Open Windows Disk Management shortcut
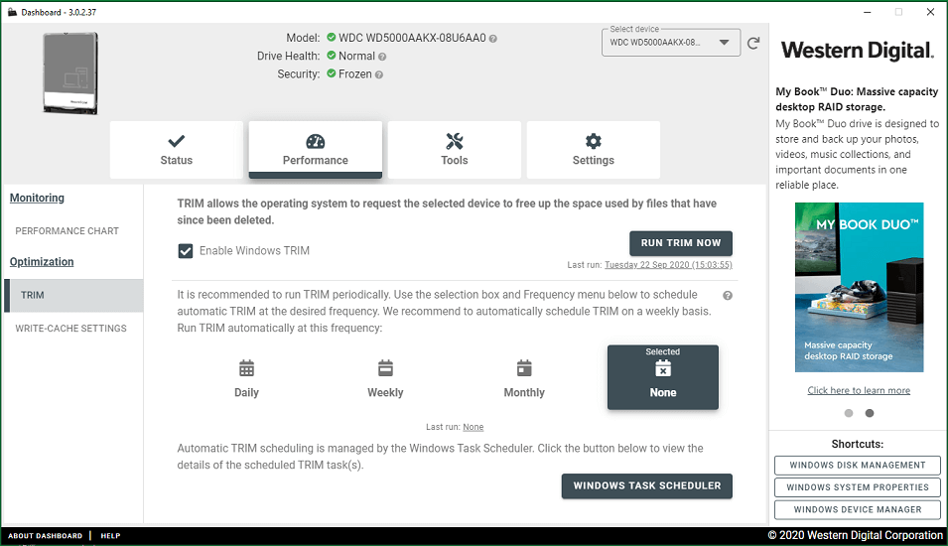The height and width of the screenshot is (546, 948). tap(858, 465)
